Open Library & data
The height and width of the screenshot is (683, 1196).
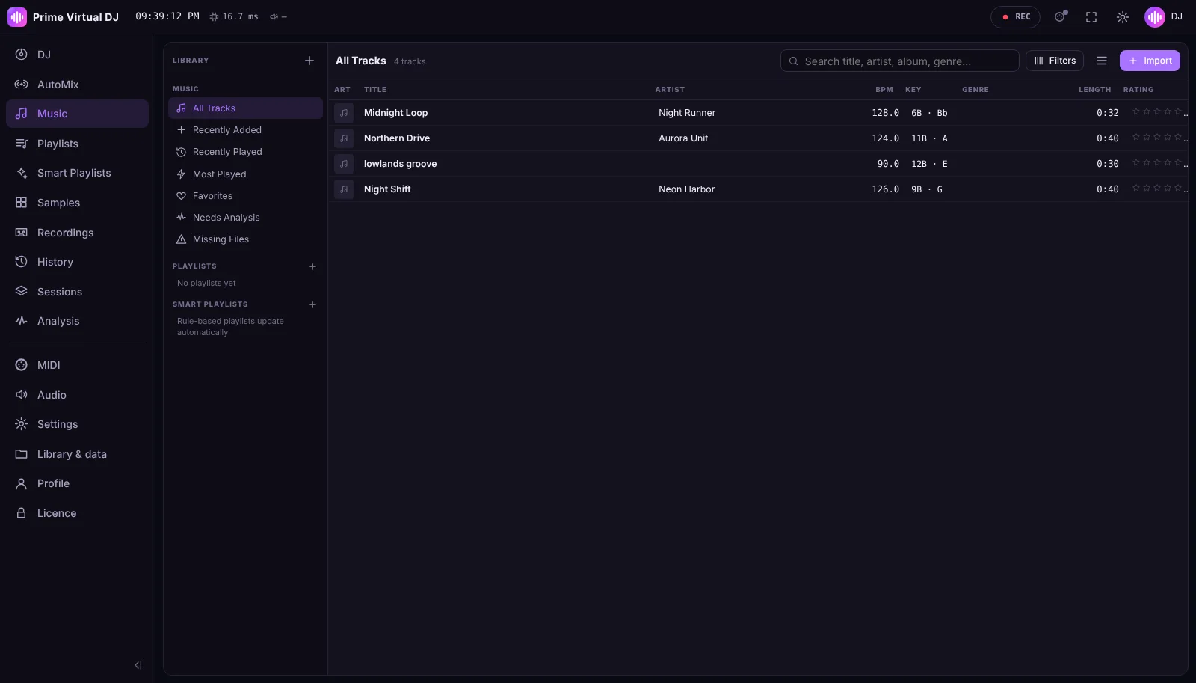click(x=77, y=454)
